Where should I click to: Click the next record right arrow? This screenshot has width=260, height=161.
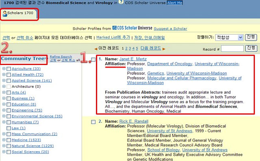164,49
